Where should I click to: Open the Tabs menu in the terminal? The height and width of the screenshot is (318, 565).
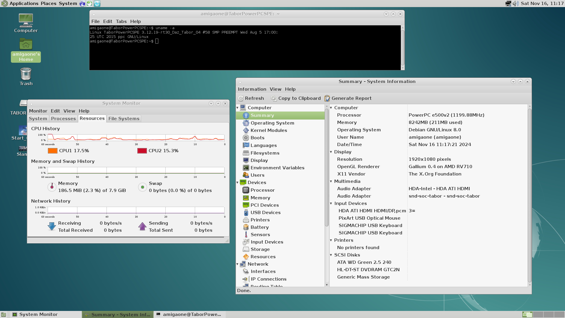click(x=121, y=21)
